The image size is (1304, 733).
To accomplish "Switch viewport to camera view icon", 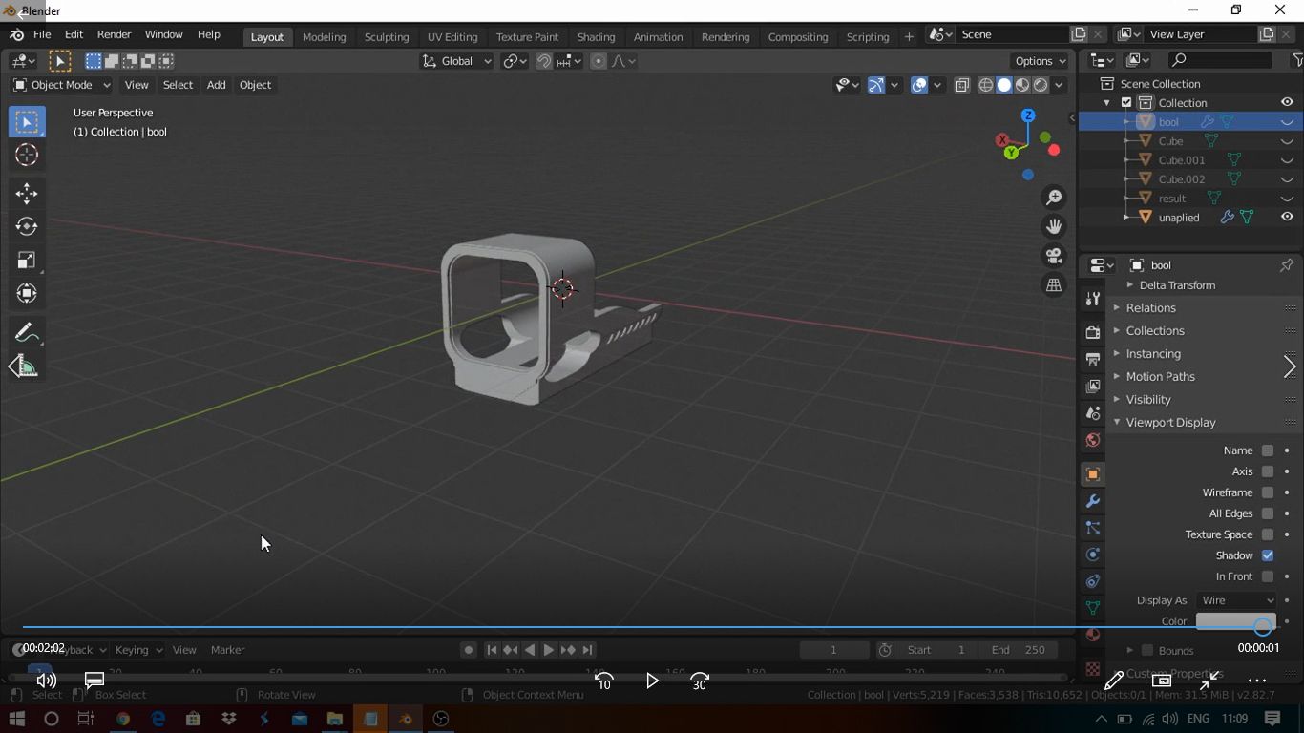I will point(1053,255).
